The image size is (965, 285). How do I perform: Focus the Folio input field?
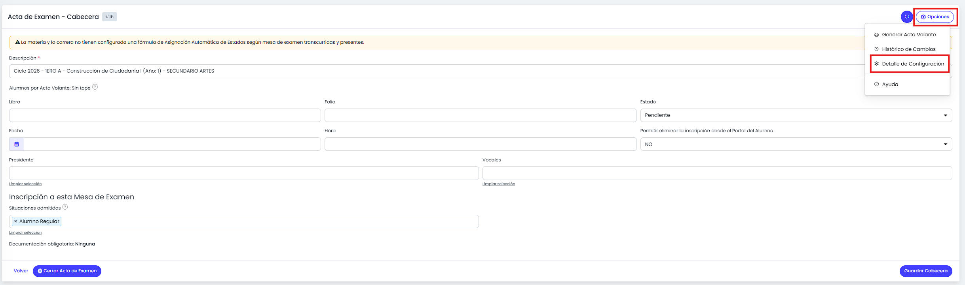pyautogui.click(x=481, y=115)
